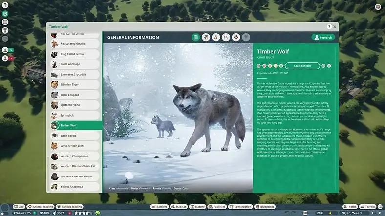The image size is (385, 216).
Task: Switch to the paw print social tab
Action: click(236, 37)
